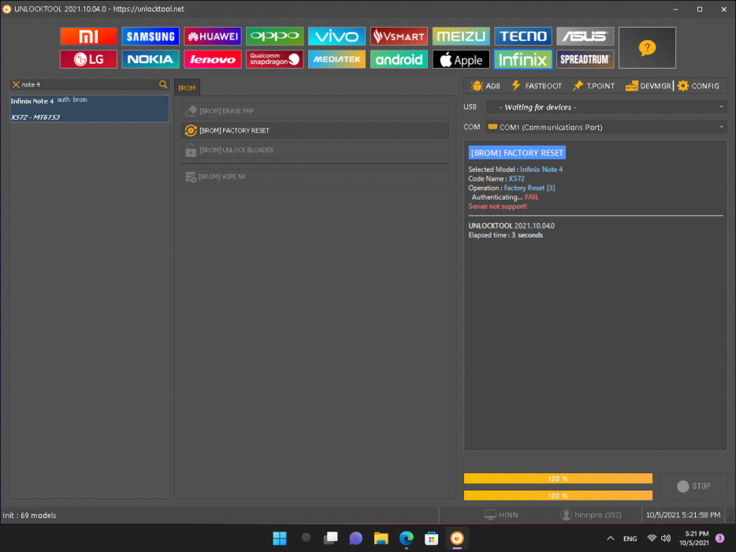Open the Vsmart brand section
Image resolution: width=736 pixels, height=552 pixels.
[x=399, y=36]
